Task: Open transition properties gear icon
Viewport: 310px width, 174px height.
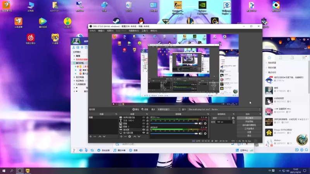Action: tap(233, 118)
